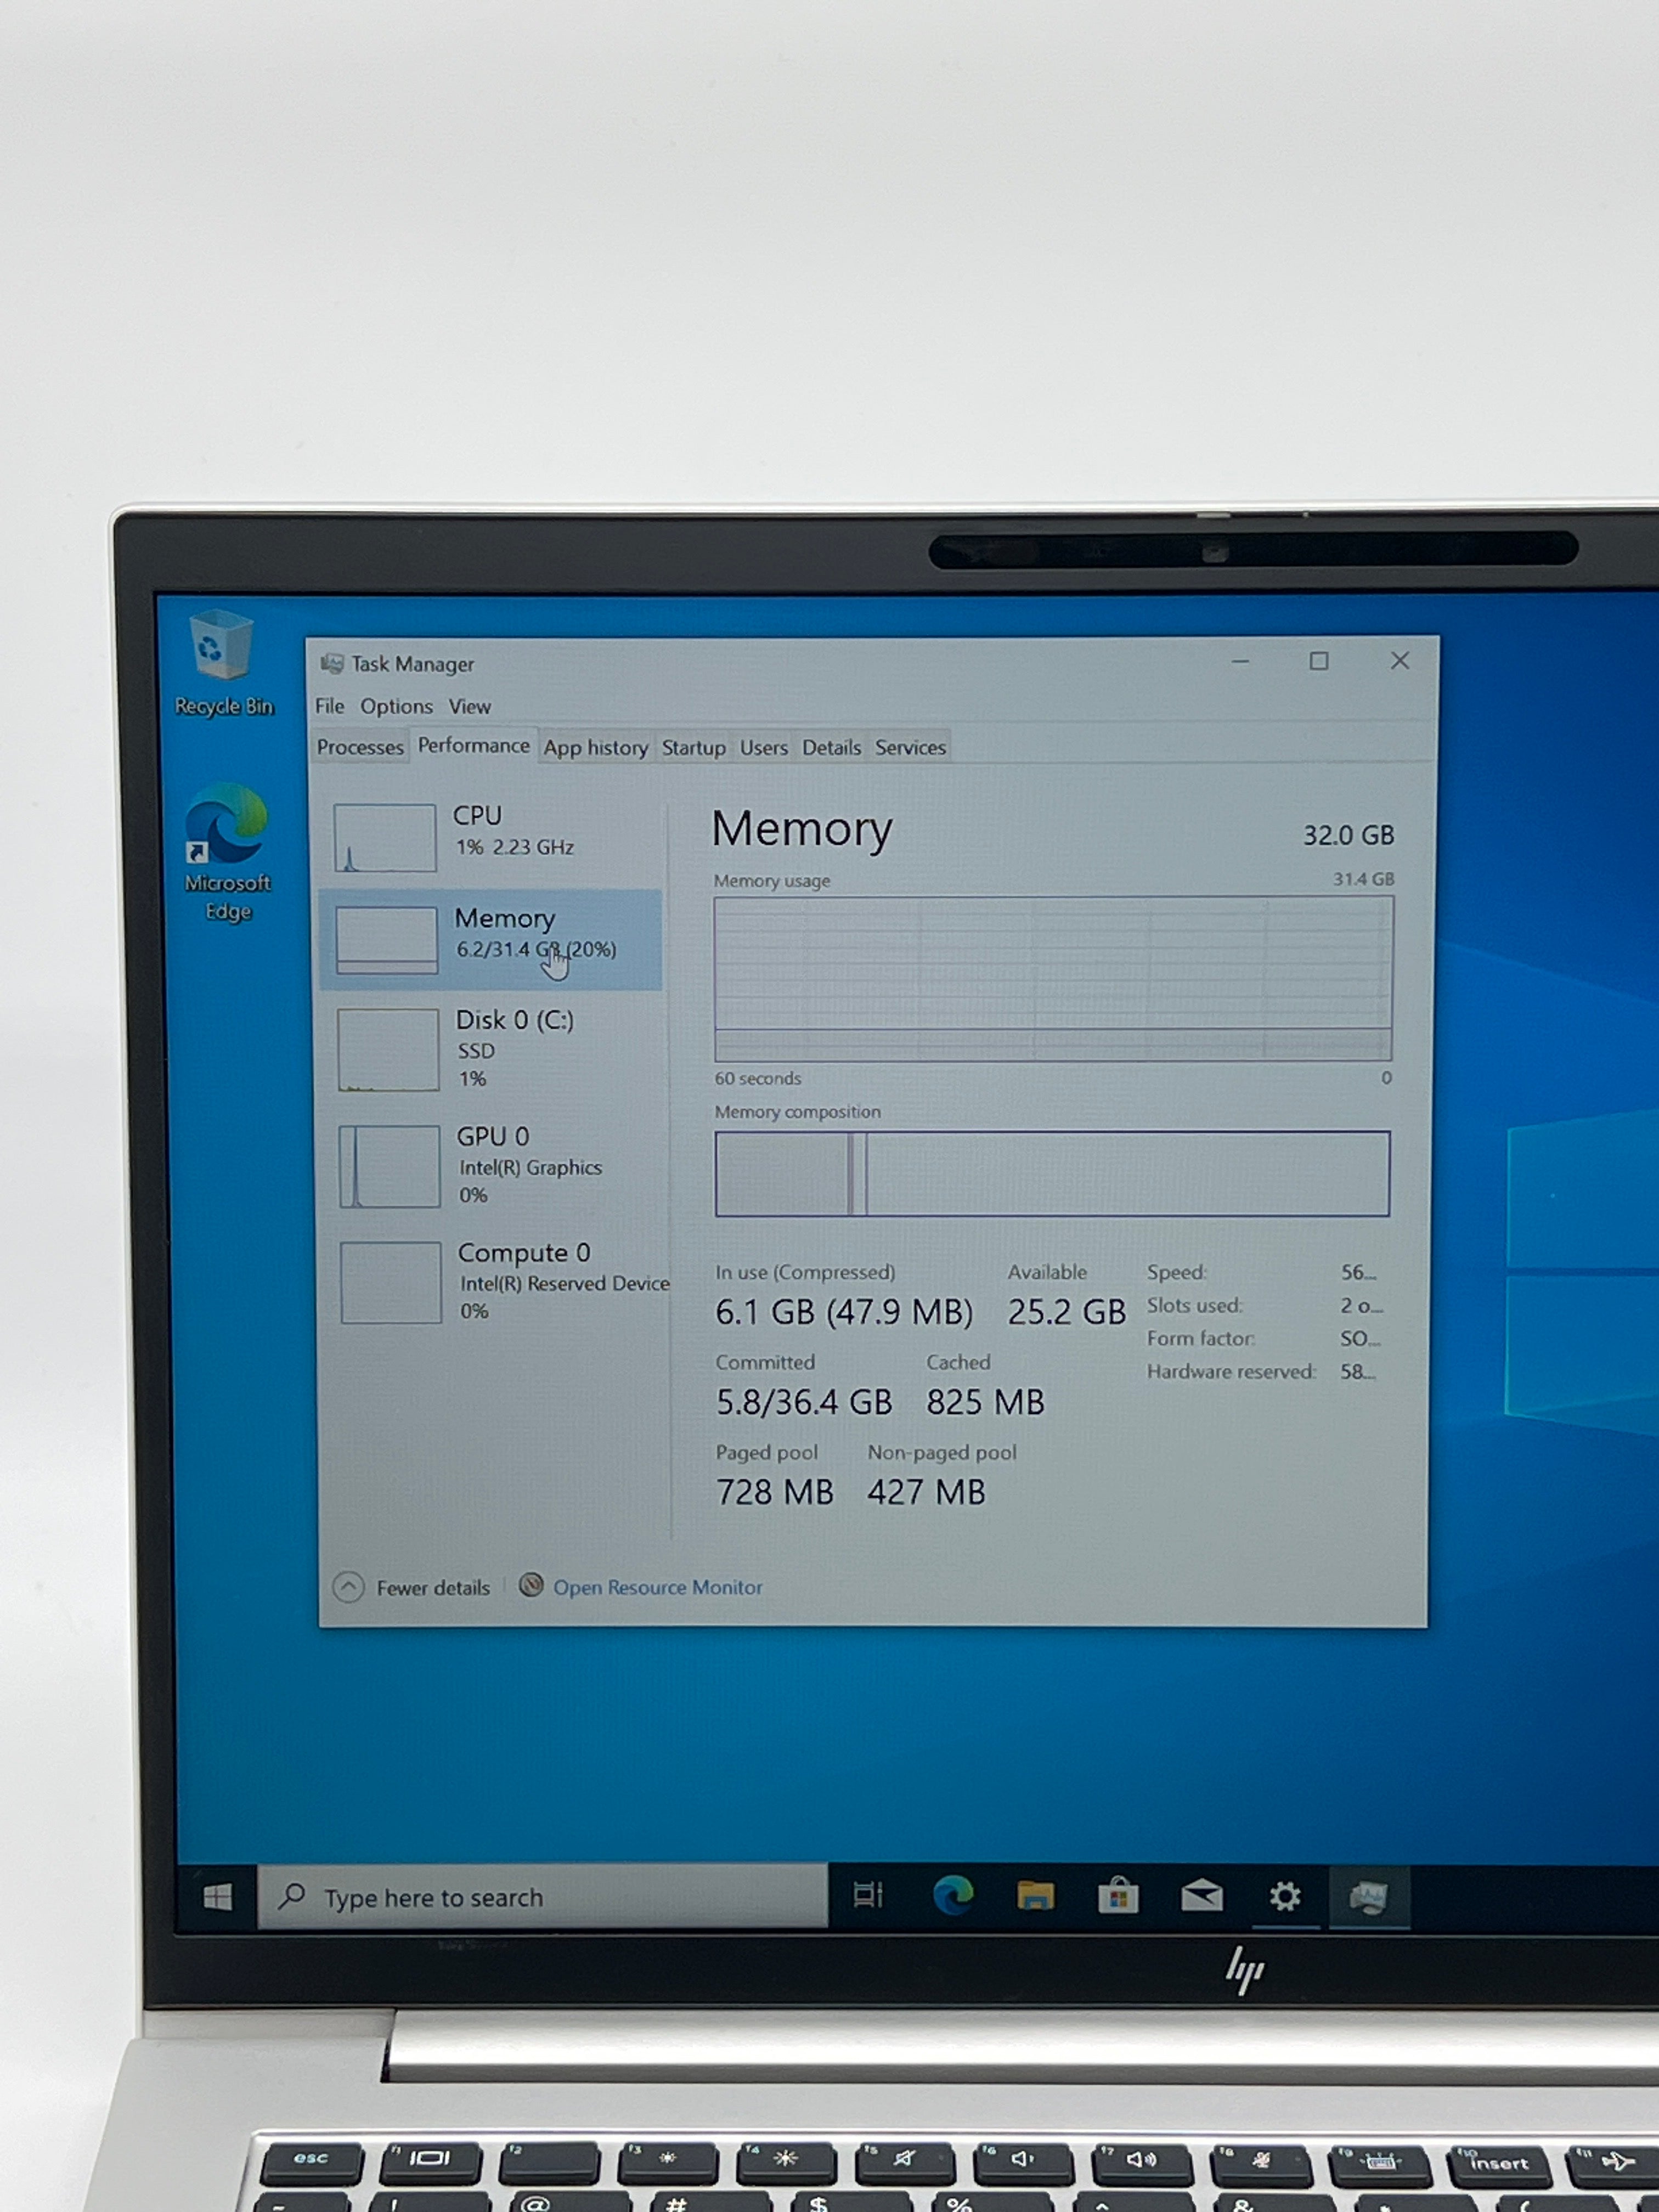The image size is (1659, 2212).
Task: Select the Performance tab
Action: tap(473, 745)
